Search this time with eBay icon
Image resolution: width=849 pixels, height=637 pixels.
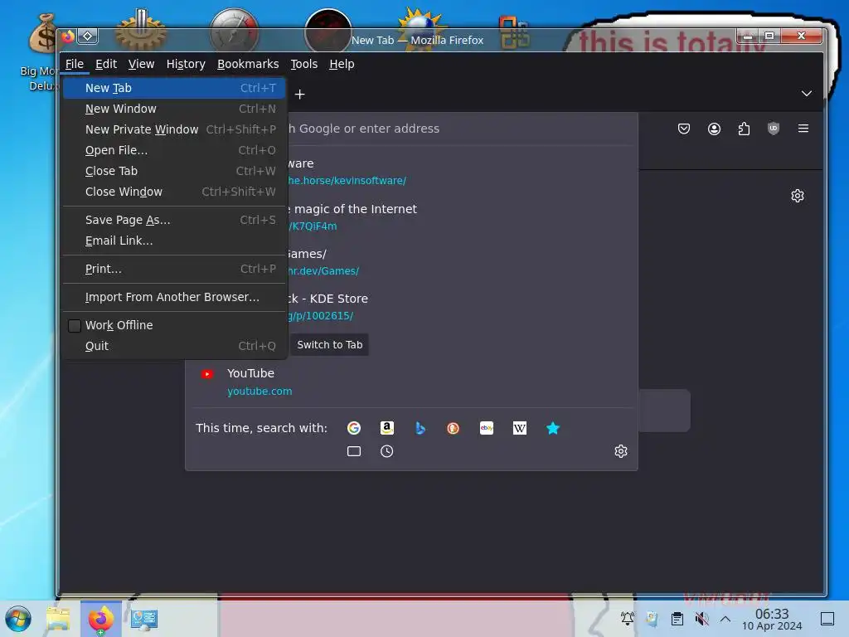(486, 428)
